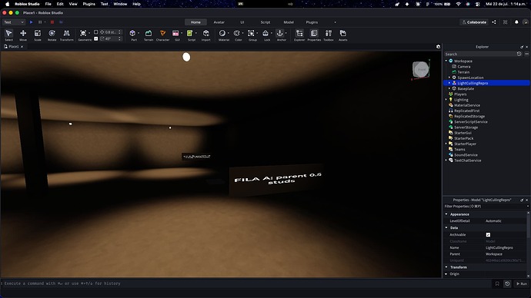
Task: Click the Color tool swatch icon
Action: pyautogui.click(x=237, y=33)
